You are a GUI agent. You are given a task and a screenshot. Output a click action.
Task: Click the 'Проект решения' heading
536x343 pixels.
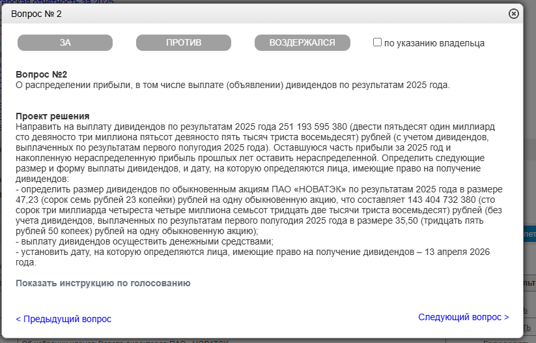tap(53, 116)
